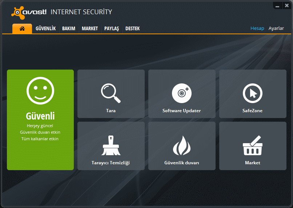293x208 pixels.
Task: Launch SafeZone cursor icon
Action: [x=252, y=93]
